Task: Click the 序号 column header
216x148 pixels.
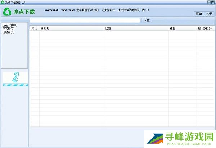Action: [x=35, y=28]
